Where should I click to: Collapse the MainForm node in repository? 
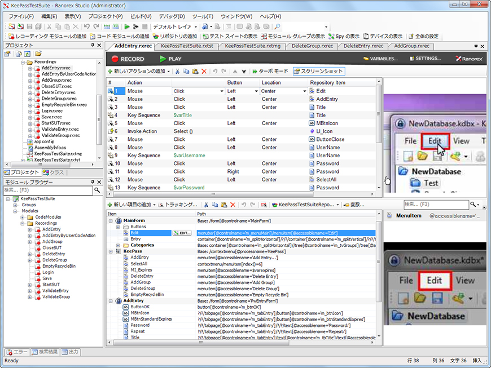click(111, 221)
